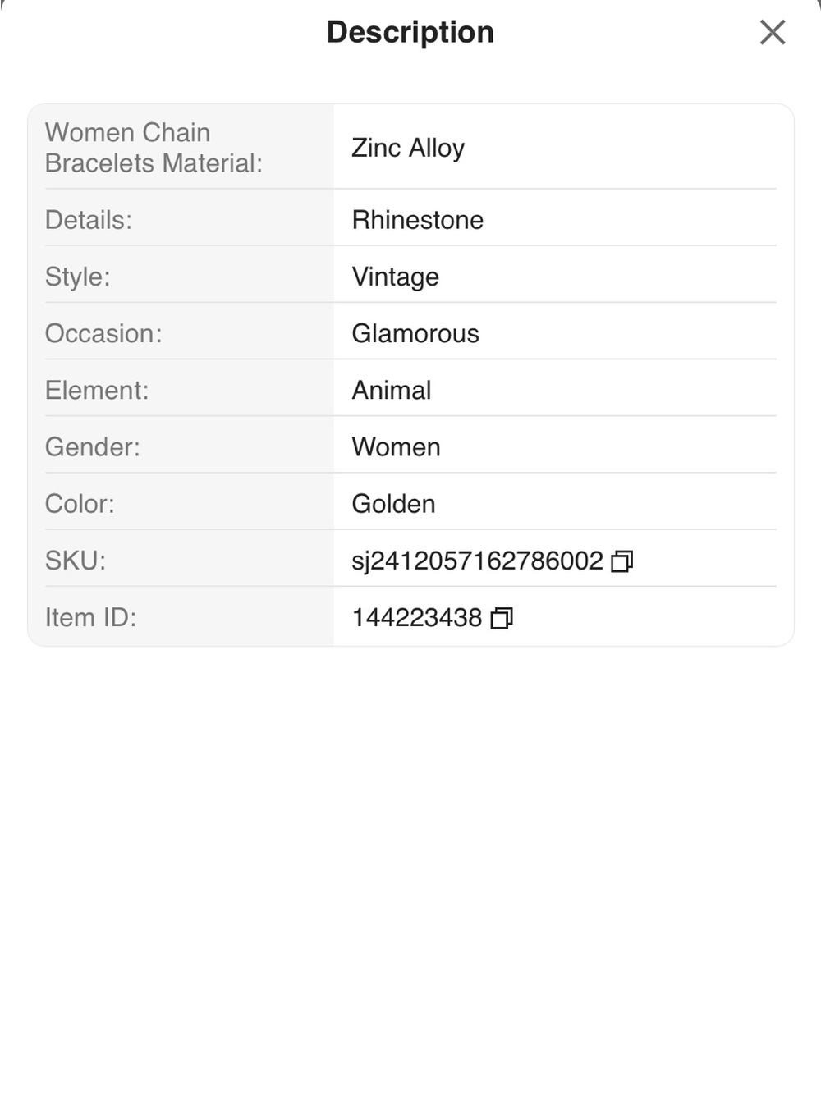Click the Occasion label
Screen dimensions: 821x1094
click(103, 333)
